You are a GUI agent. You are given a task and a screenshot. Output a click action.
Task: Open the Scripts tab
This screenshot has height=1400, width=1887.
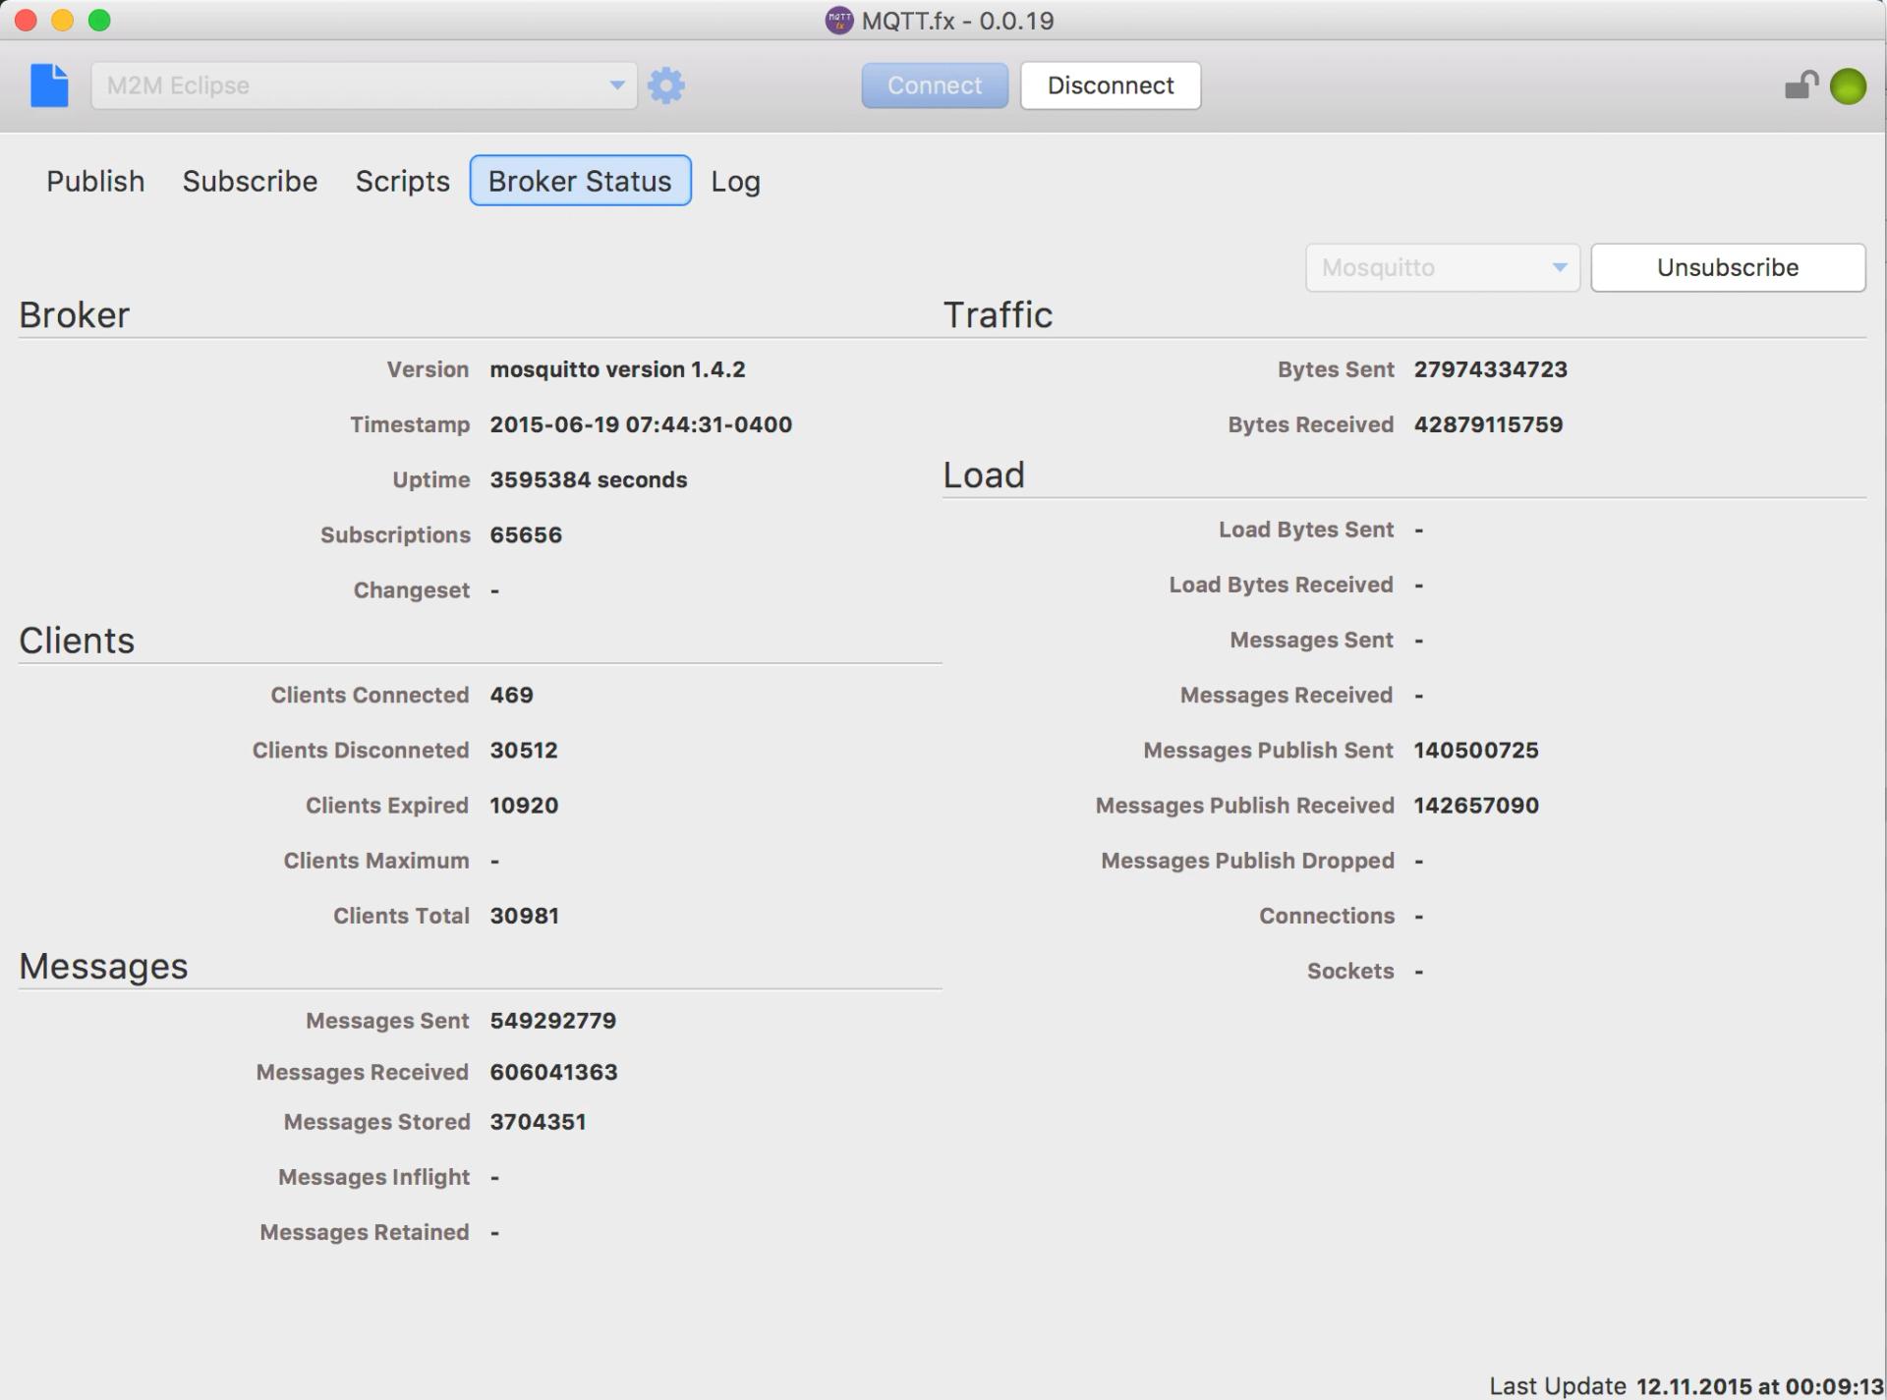pyautogui.click(x=402, y=181)
